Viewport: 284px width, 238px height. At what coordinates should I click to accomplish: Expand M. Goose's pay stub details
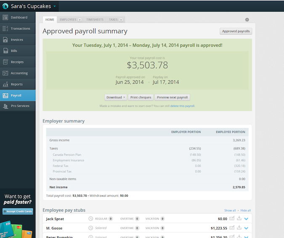tap(247, 228)
